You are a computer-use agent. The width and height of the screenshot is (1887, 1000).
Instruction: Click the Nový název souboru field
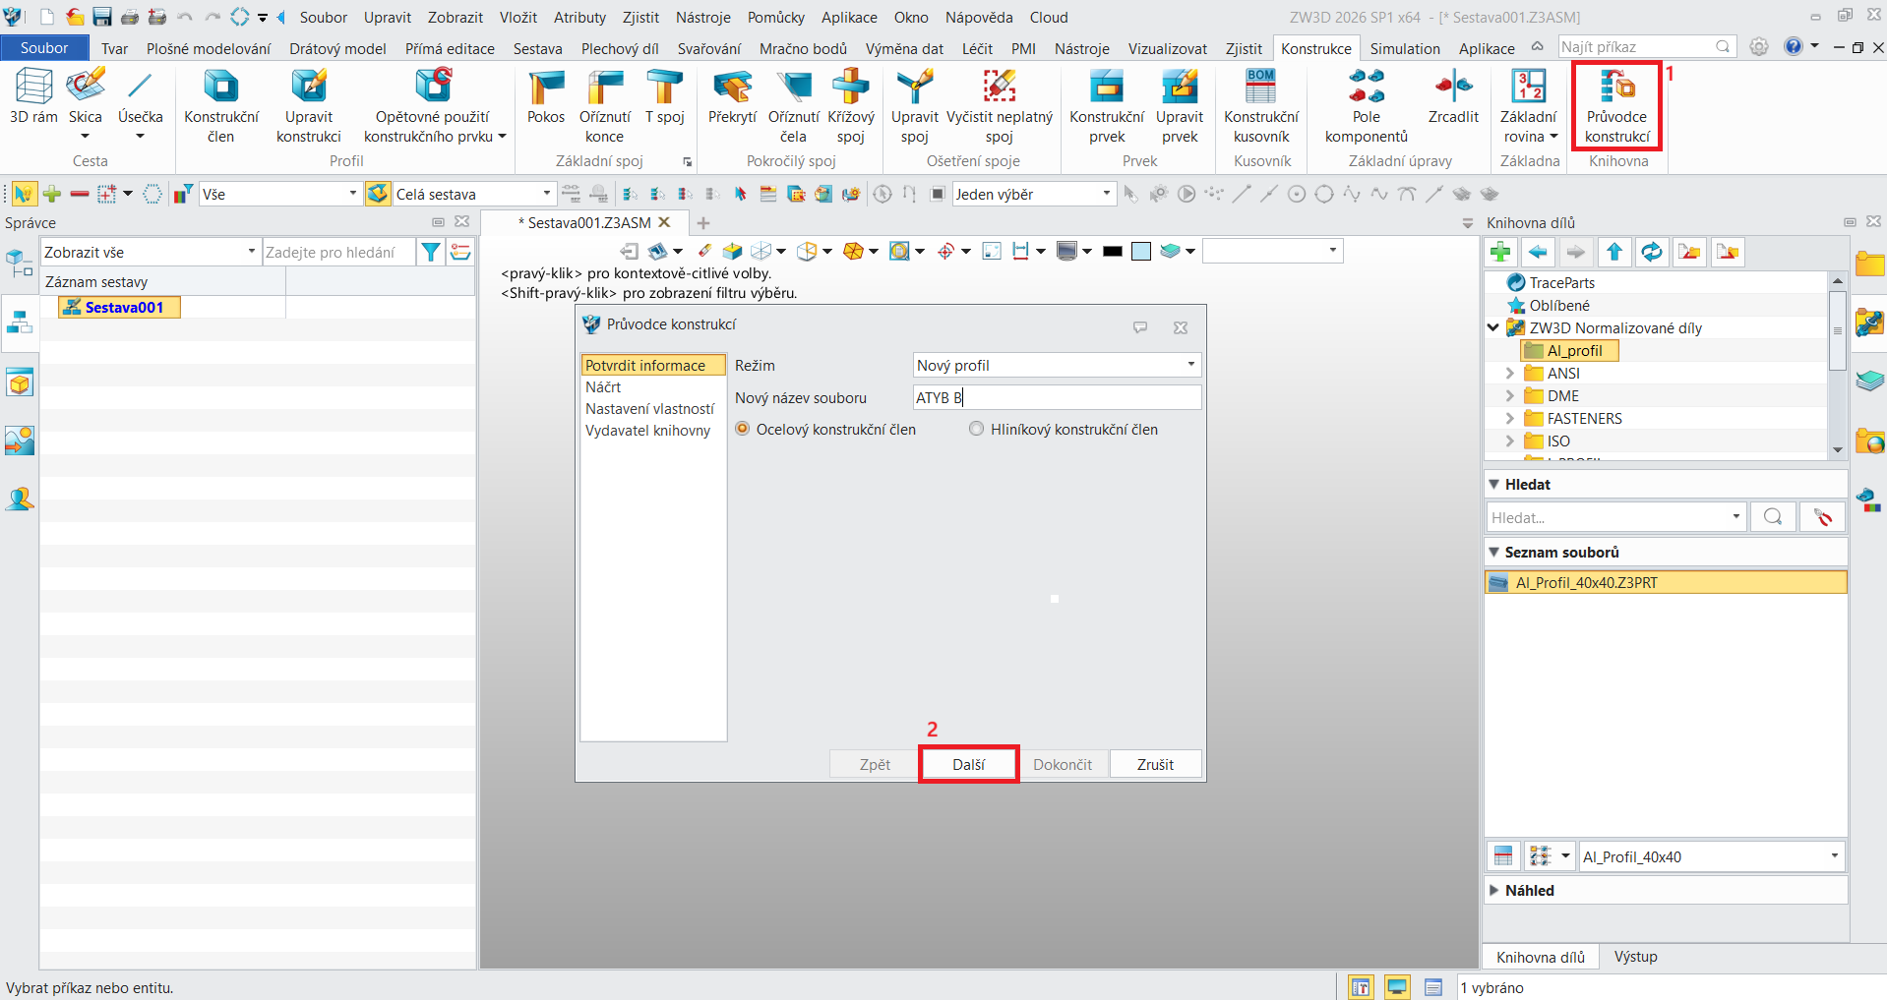(1058, 397)
